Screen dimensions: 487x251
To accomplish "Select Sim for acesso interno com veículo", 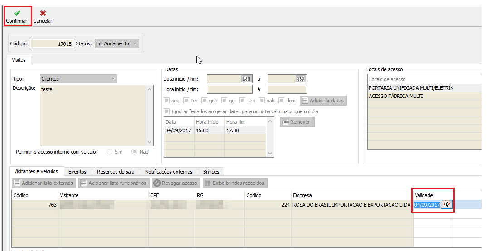I will 110,152.
